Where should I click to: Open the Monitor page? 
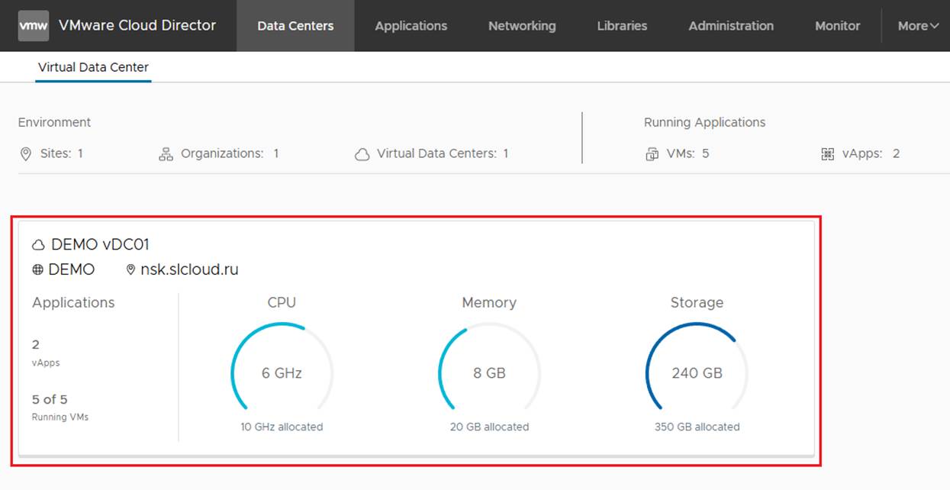tap(837, 26)
